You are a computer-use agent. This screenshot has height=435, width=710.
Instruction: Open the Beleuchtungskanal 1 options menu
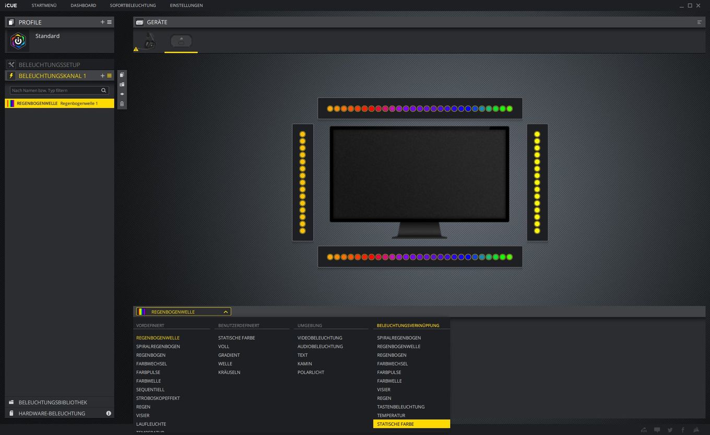click(x=109, y=76)
